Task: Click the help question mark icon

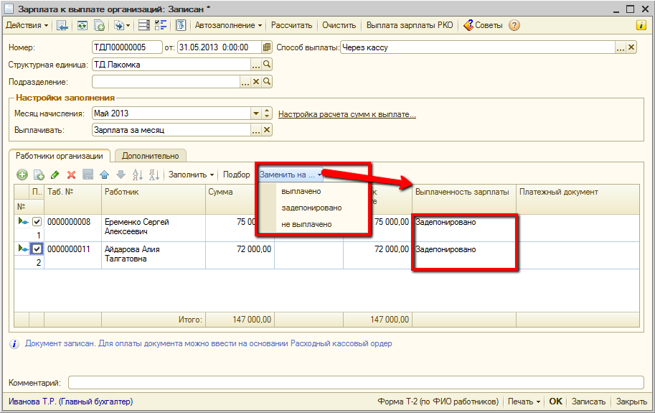Action: (514, 25)
